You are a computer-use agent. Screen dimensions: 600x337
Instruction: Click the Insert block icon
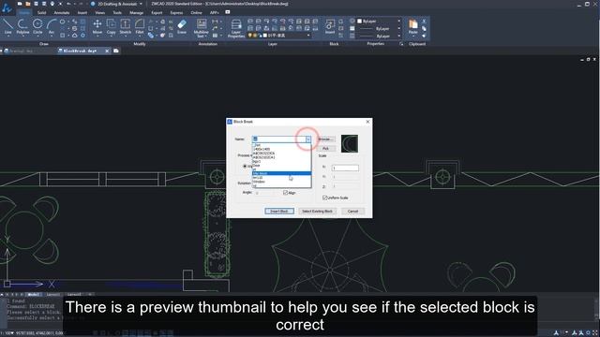329,27
